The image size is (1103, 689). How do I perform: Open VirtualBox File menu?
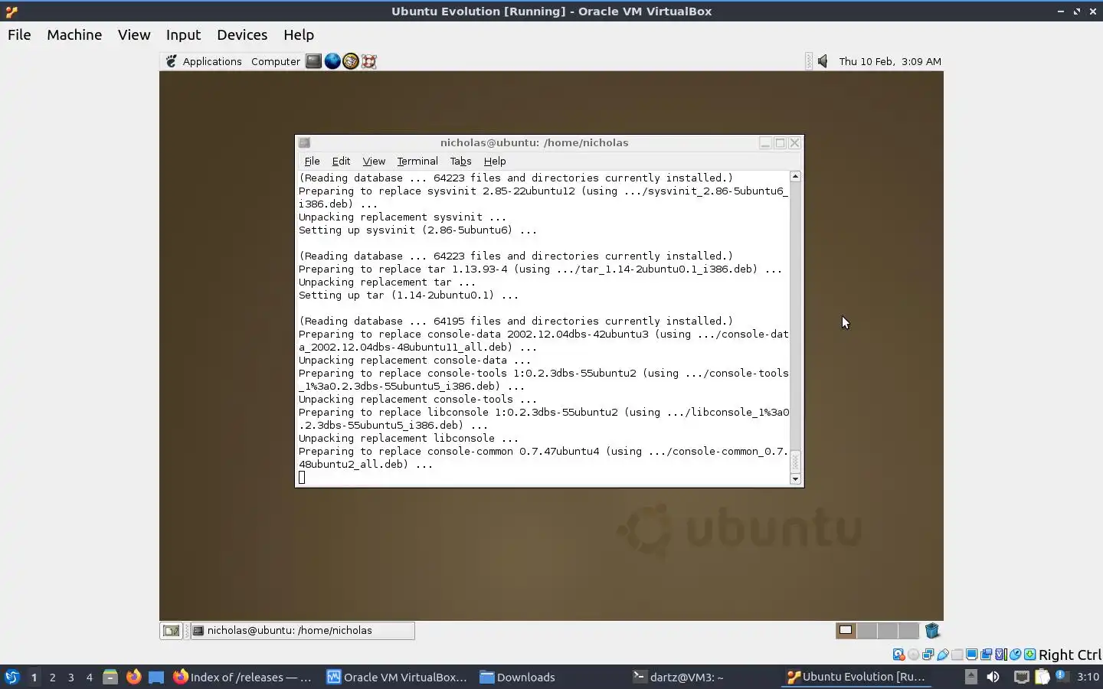coord(19,35)
